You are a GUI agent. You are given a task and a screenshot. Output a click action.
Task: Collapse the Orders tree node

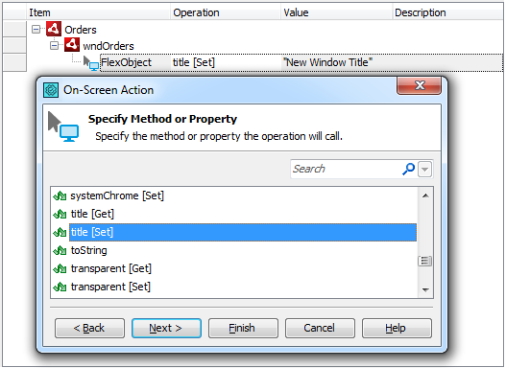(36, 30)
